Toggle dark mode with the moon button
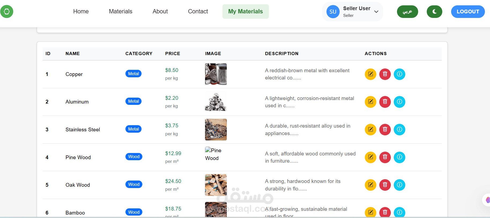 (434, 12)
